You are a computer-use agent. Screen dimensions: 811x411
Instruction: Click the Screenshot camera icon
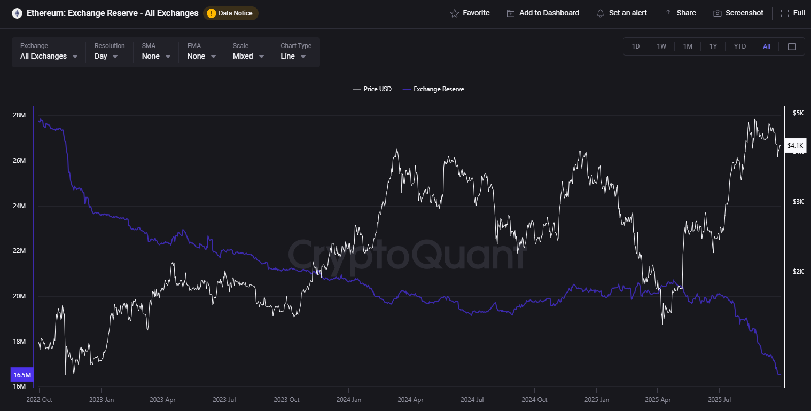click(718, 13)
